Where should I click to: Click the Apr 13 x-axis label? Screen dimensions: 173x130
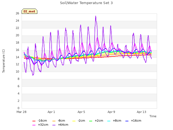click(141, 112)
